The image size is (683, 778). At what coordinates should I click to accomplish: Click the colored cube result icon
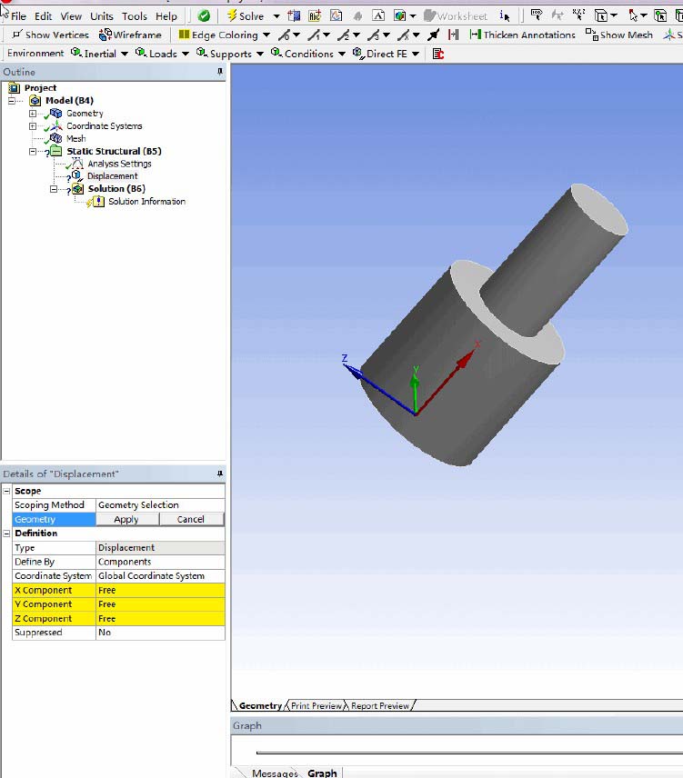(x=399, y=15)
